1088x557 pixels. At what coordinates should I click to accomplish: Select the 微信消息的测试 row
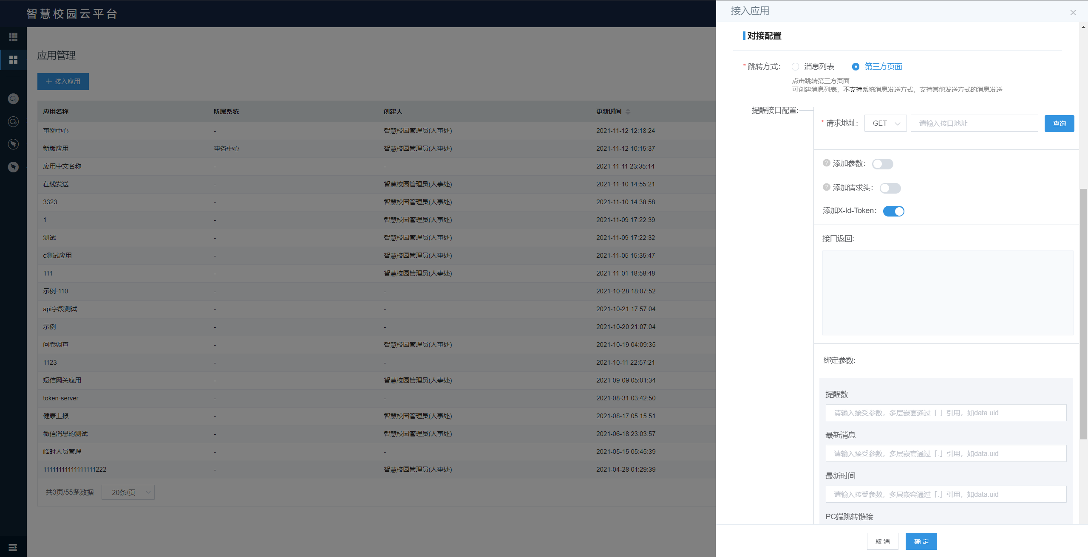point(377,434)
